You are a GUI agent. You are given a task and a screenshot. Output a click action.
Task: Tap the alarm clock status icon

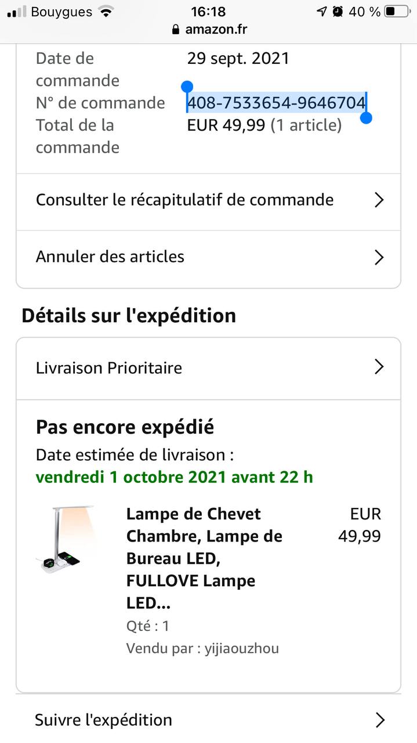click(338, 12)
